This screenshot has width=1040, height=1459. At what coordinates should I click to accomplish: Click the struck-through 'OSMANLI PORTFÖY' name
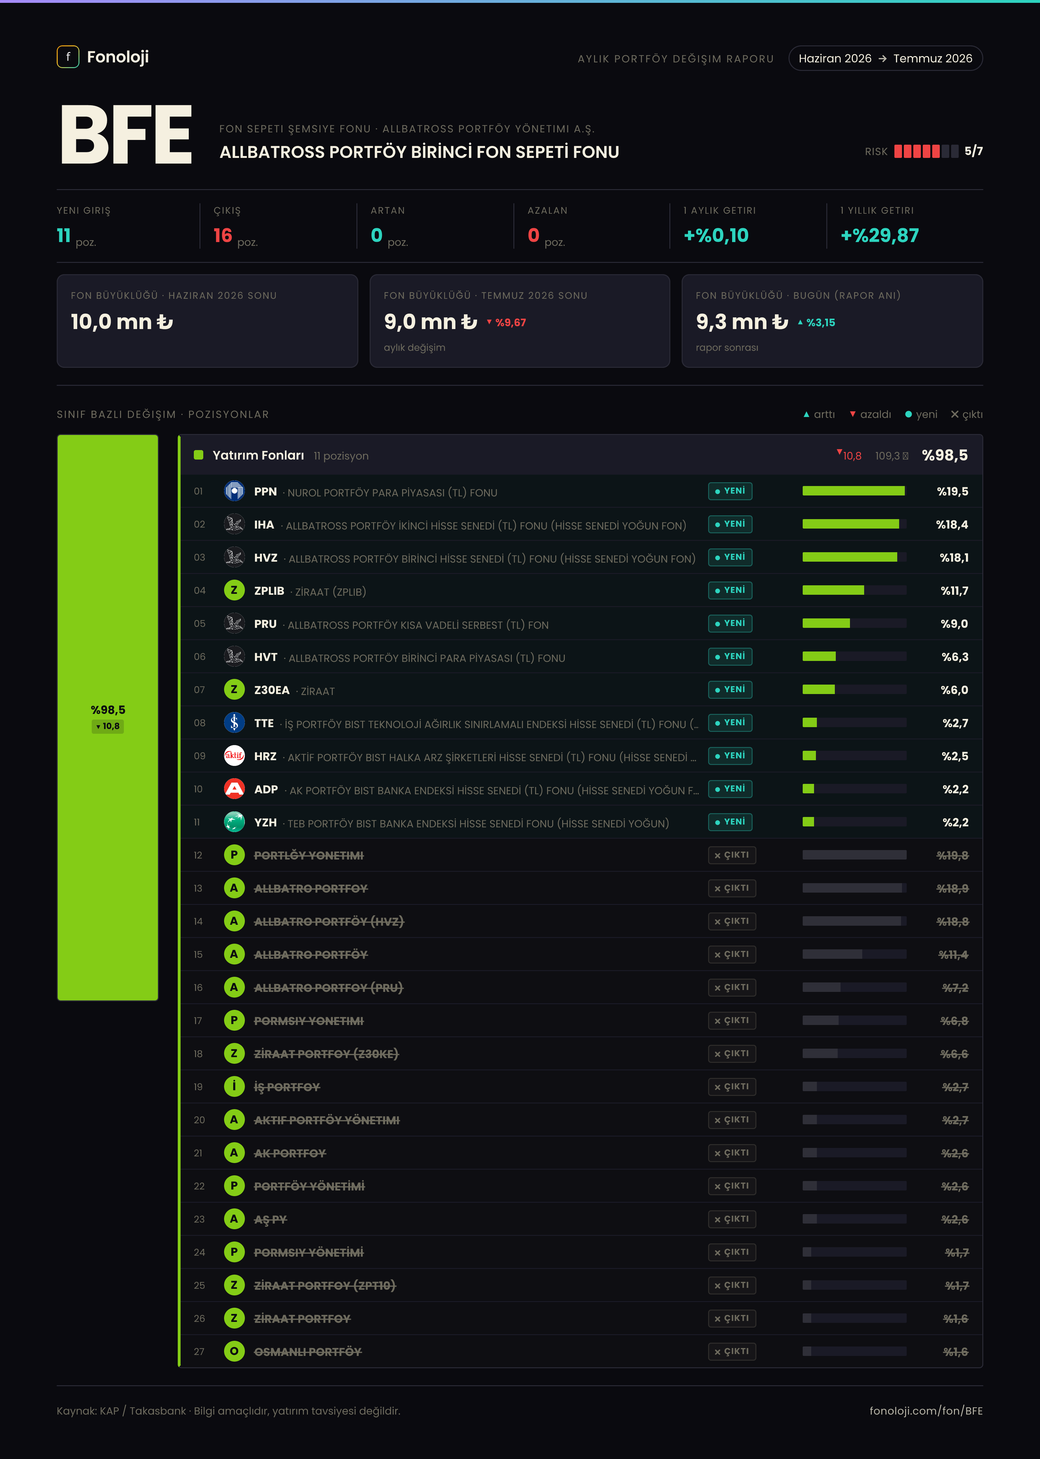tap(308, 1352)
